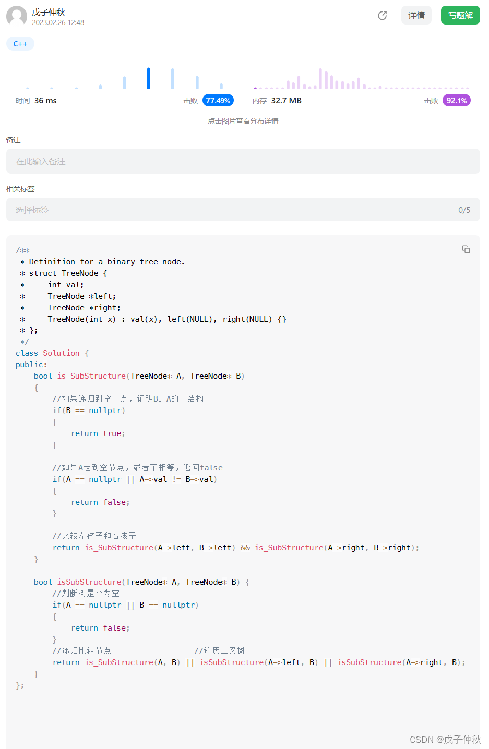Click the user avatar picture

17,16
